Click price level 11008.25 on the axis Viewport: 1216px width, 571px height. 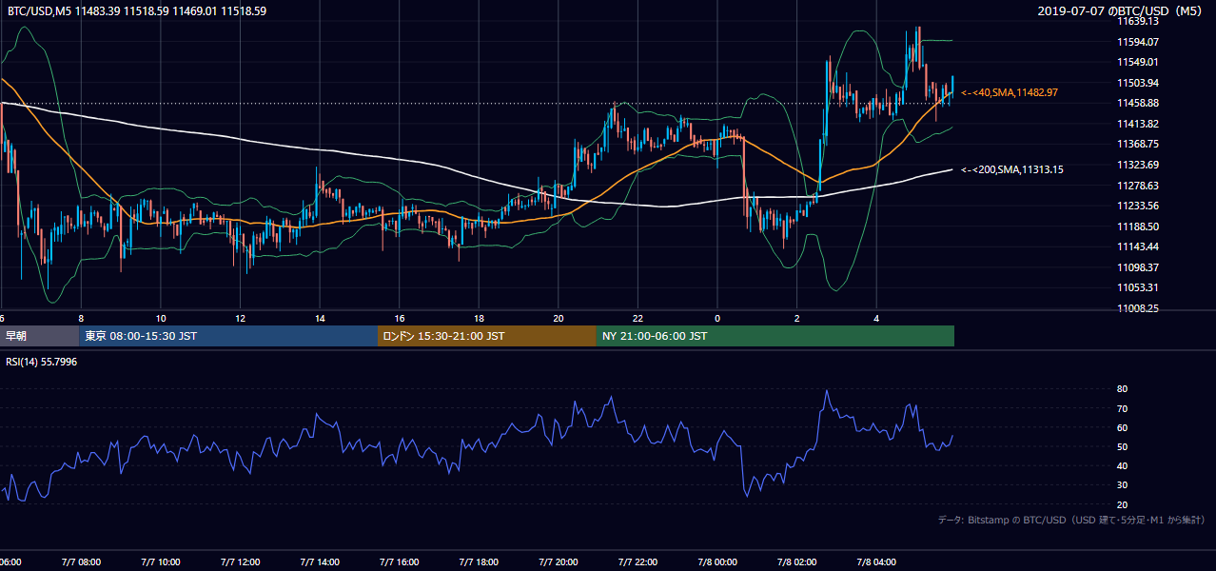(x=1138, y=308)
